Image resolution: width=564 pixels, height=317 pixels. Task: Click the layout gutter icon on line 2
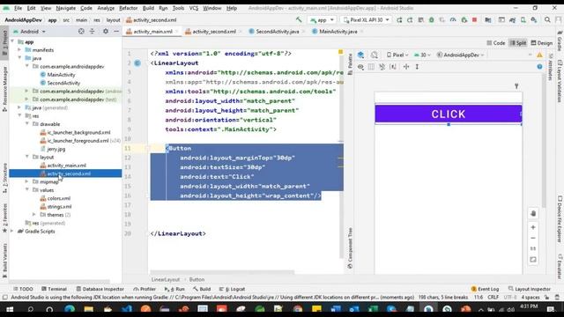tap(137, 63)
